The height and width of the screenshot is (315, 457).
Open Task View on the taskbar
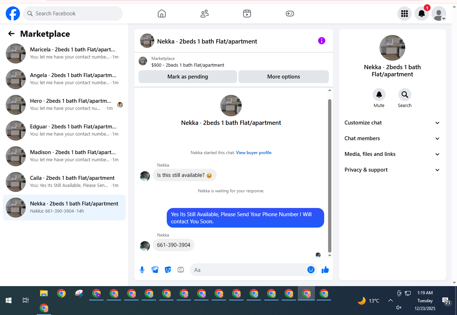(x=26, y=300)
